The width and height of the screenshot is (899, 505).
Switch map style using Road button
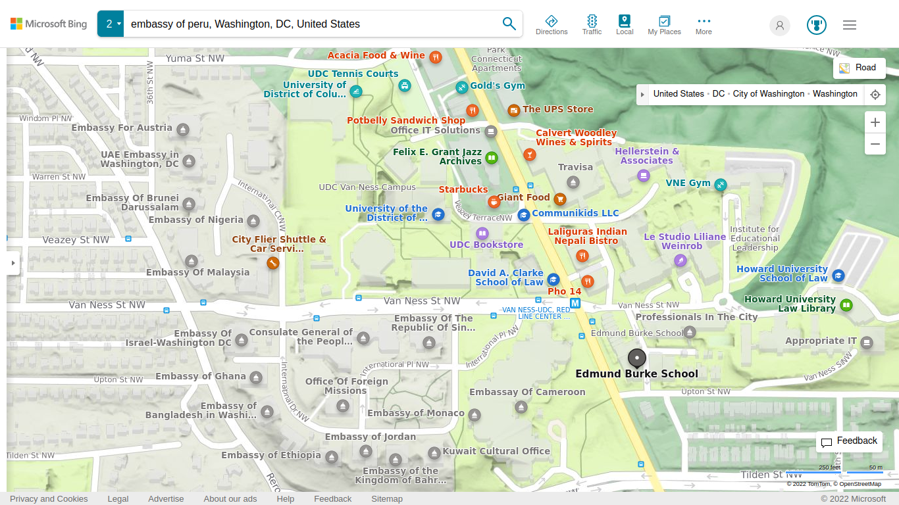click(x=860, y=68)
